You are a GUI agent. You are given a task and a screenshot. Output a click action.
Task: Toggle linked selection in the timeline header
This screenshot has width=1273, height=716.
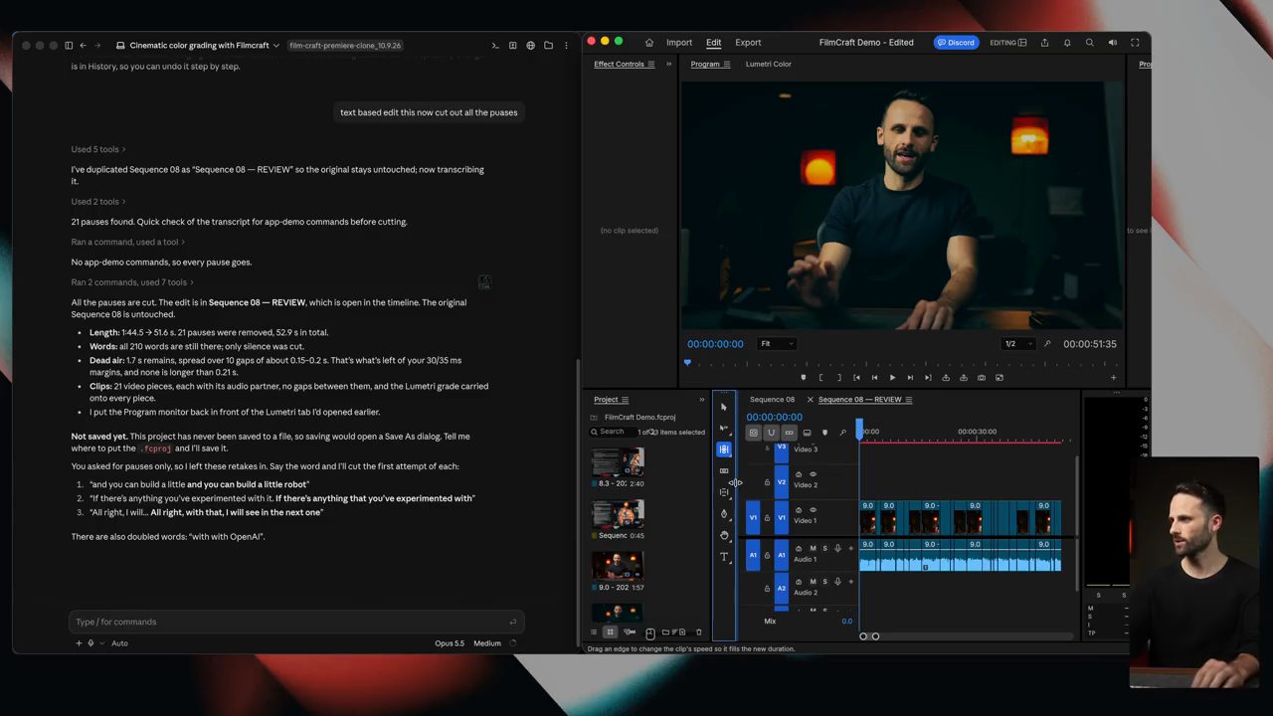(789, 433)
